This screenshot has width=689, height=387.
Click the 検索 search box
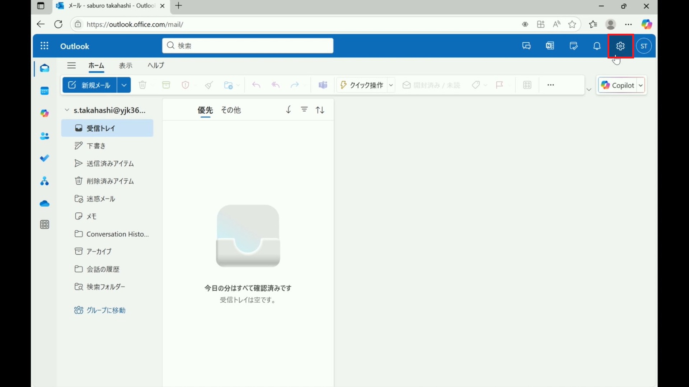pyautogui.click(x=248, y=46)
